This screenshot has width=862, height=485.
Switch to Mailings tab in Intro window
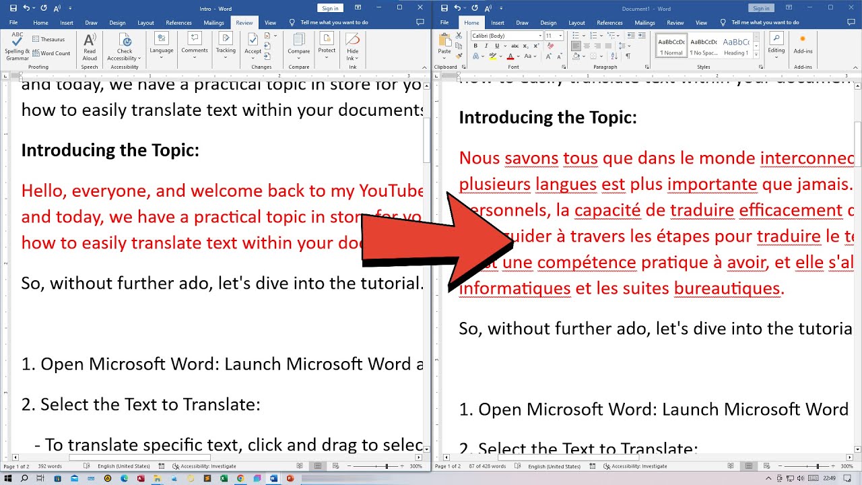point(213,23)
